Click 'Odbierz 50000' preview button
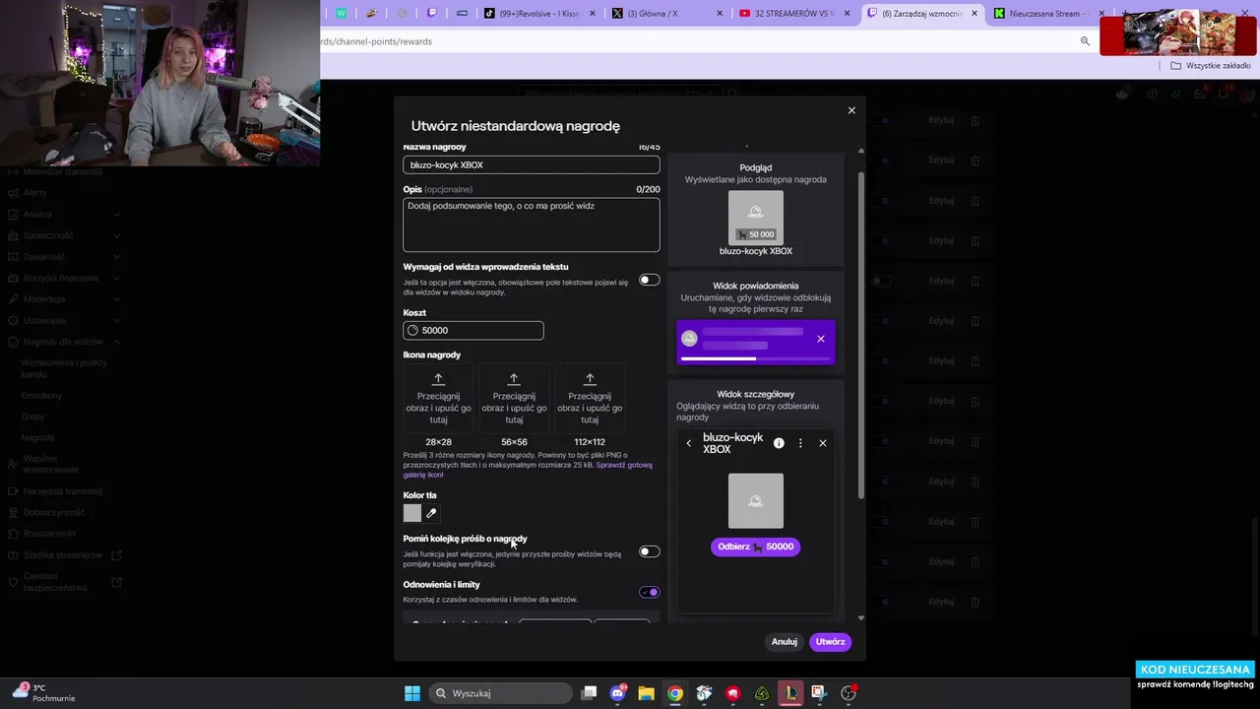 point(756,547)
